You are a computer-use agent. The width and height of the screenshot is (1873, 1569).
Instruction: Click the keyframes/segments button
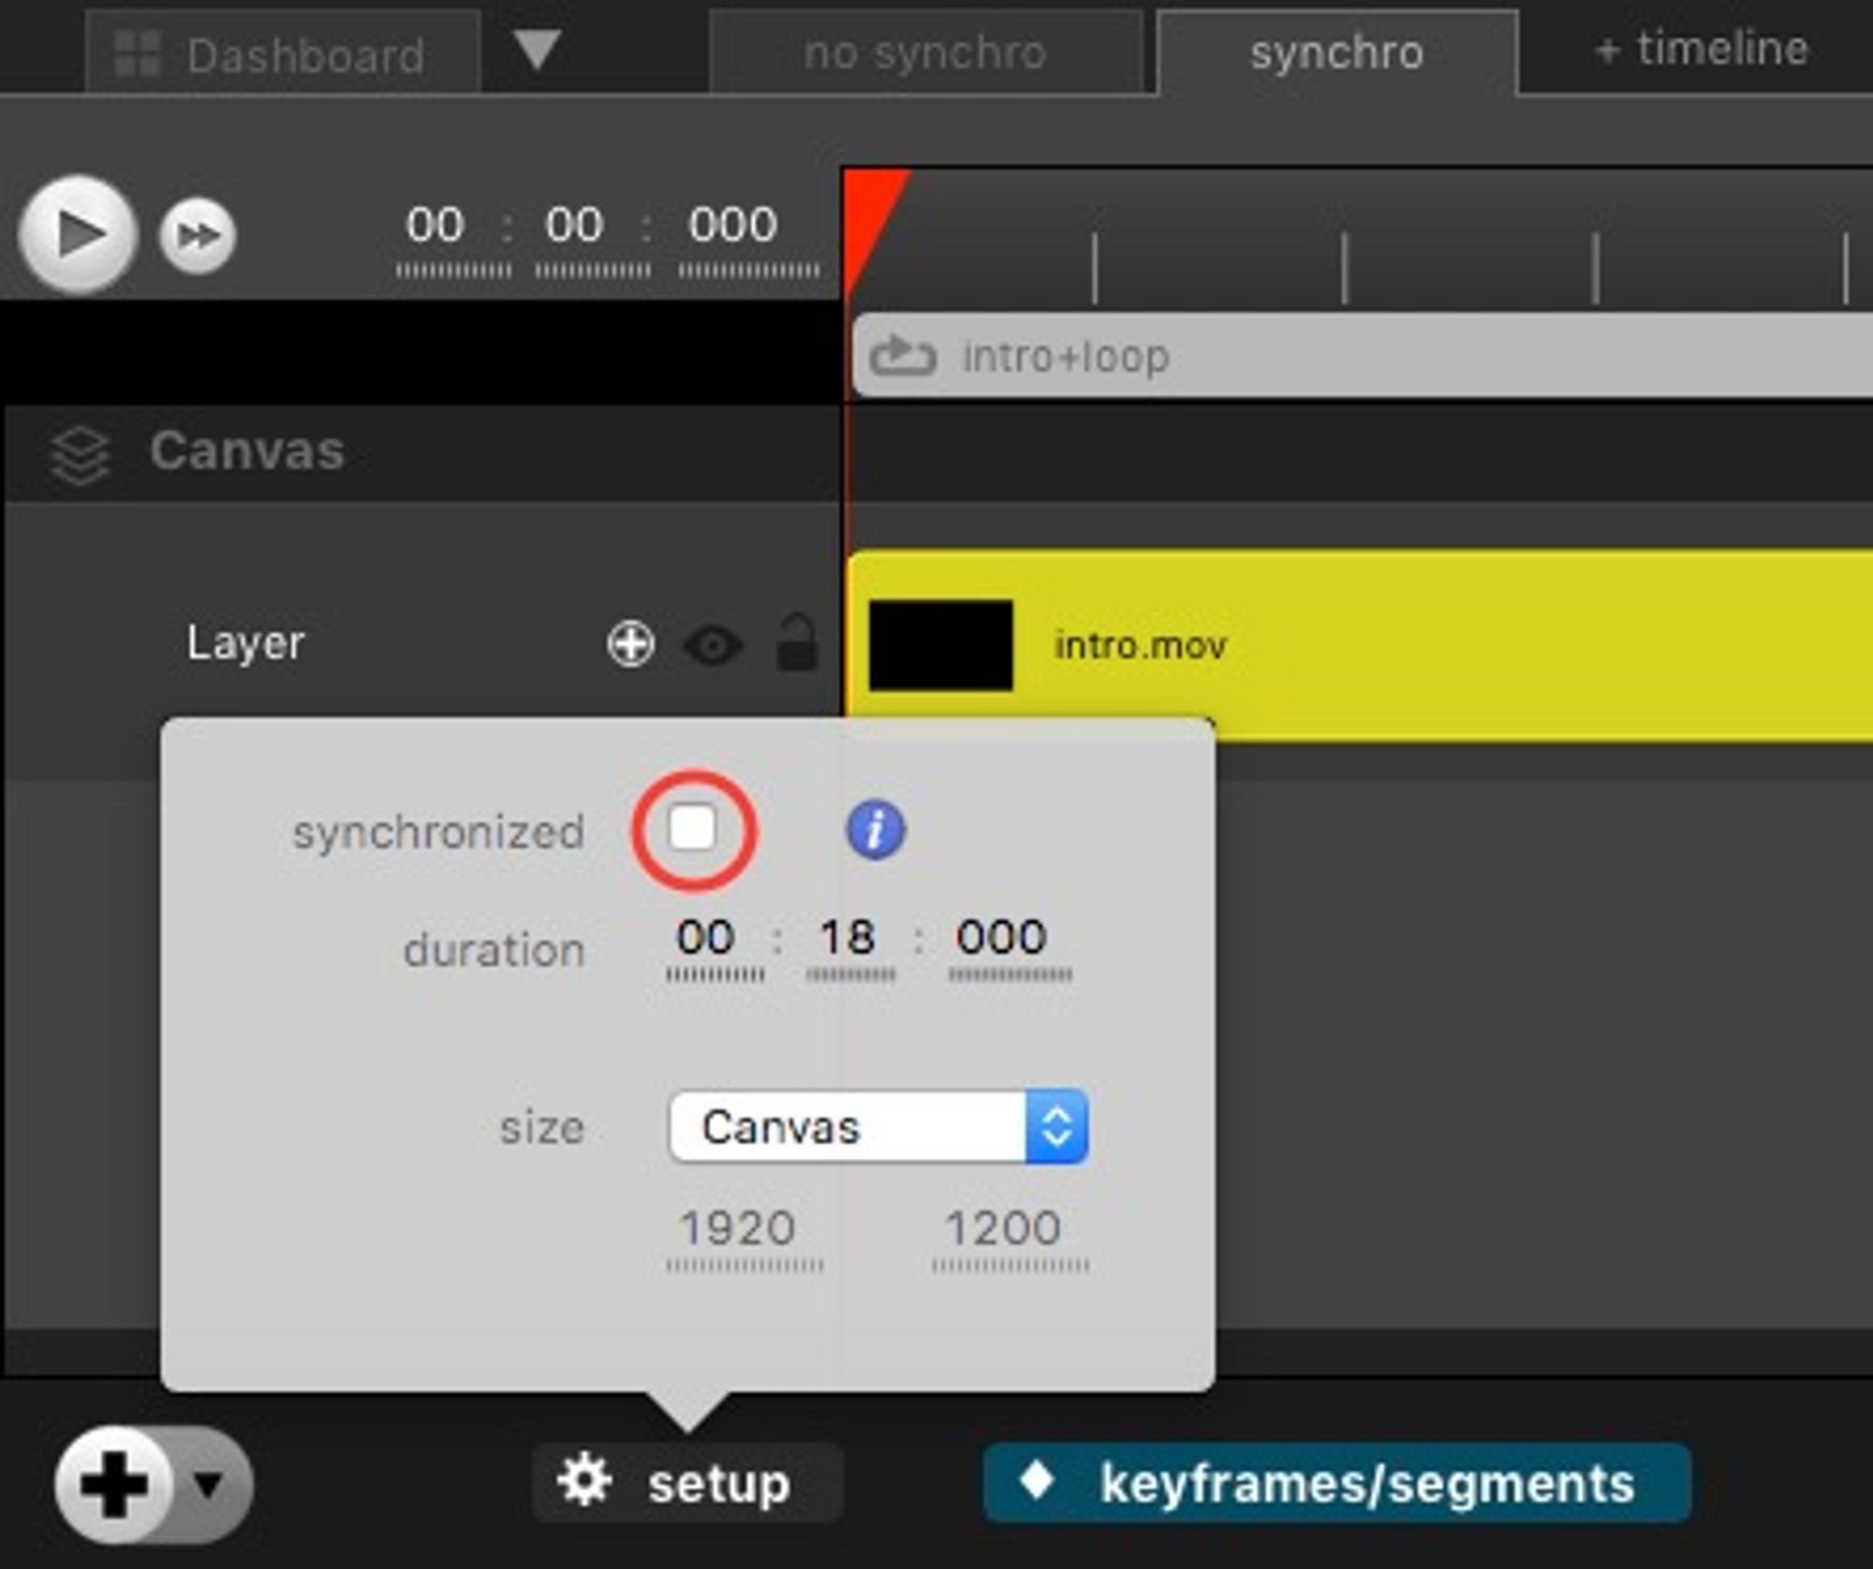1336,1484
